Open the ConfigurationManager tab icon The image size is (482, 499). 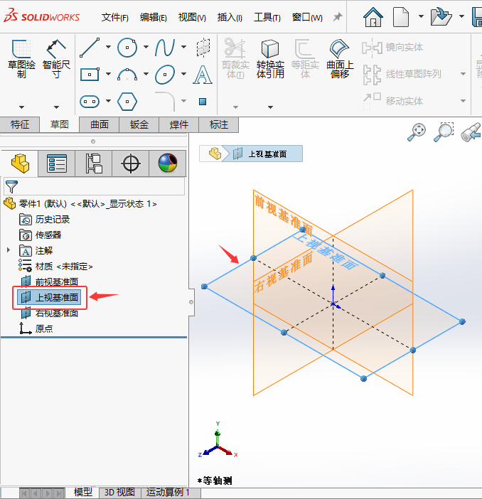tap(94, 163)
